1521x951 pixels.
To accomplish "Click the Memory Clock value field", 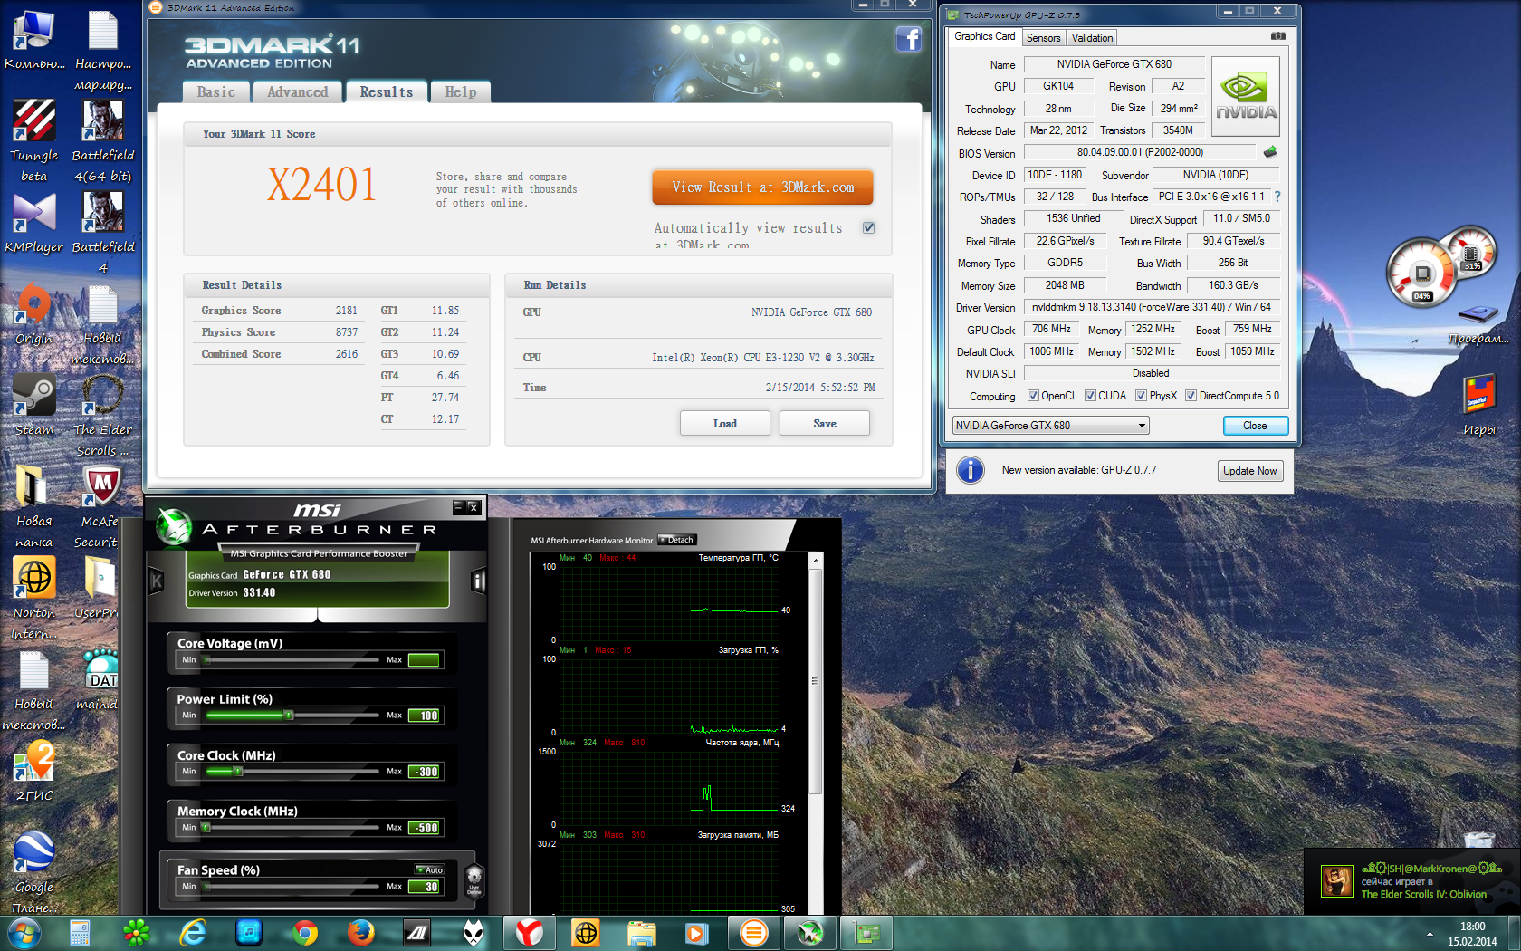I will (424, 828).
